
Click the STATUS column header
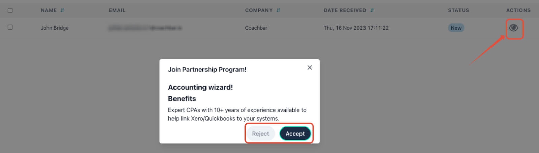[x=458, y=10]
